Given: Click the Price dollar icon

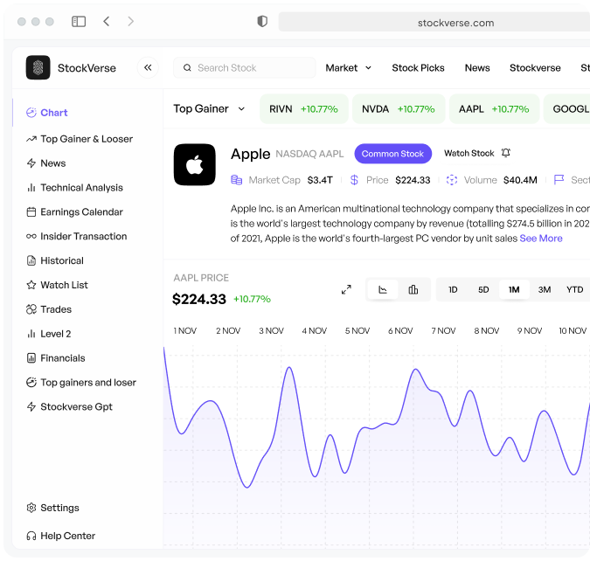Looking at the screenshot, I should tap(354, 180).
